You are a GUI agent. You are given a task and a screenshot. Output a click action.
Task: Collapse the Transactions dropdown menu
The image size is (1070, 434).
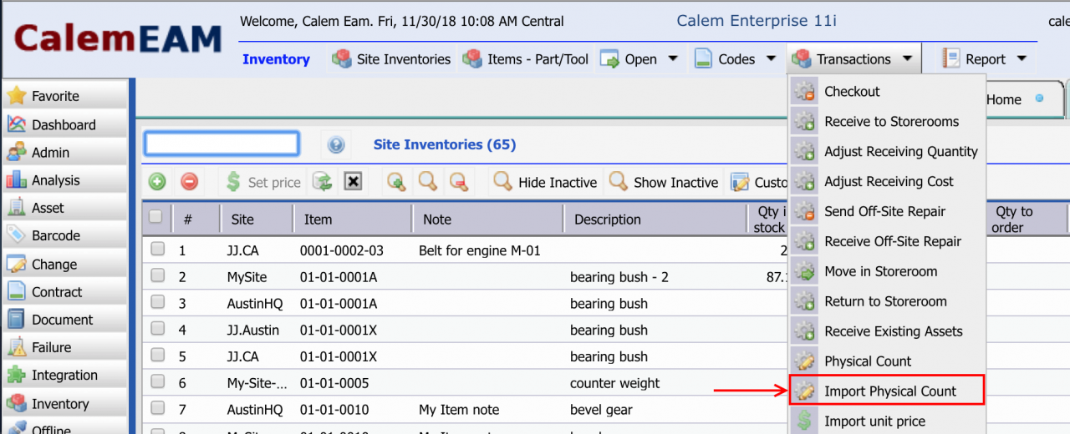pos(853,59)
